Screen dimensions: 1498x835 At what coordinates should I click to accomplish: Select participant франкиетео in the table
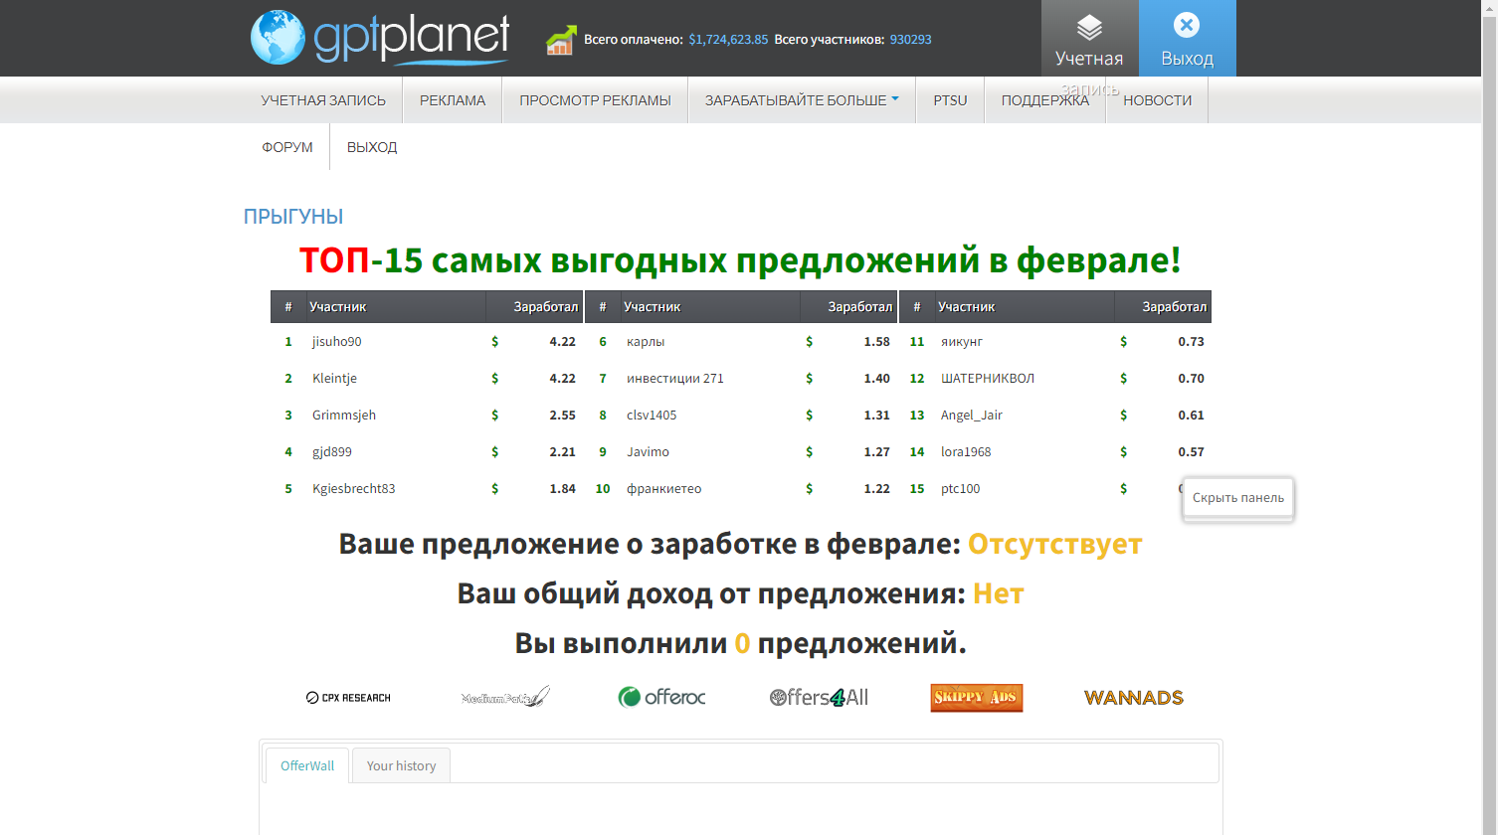664,488
